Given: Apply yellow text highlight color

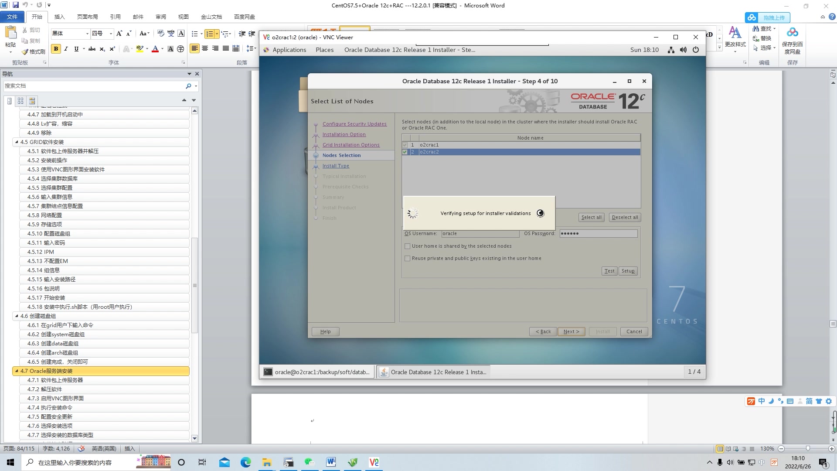Looking at the screenshot, I should click(139, 49).
